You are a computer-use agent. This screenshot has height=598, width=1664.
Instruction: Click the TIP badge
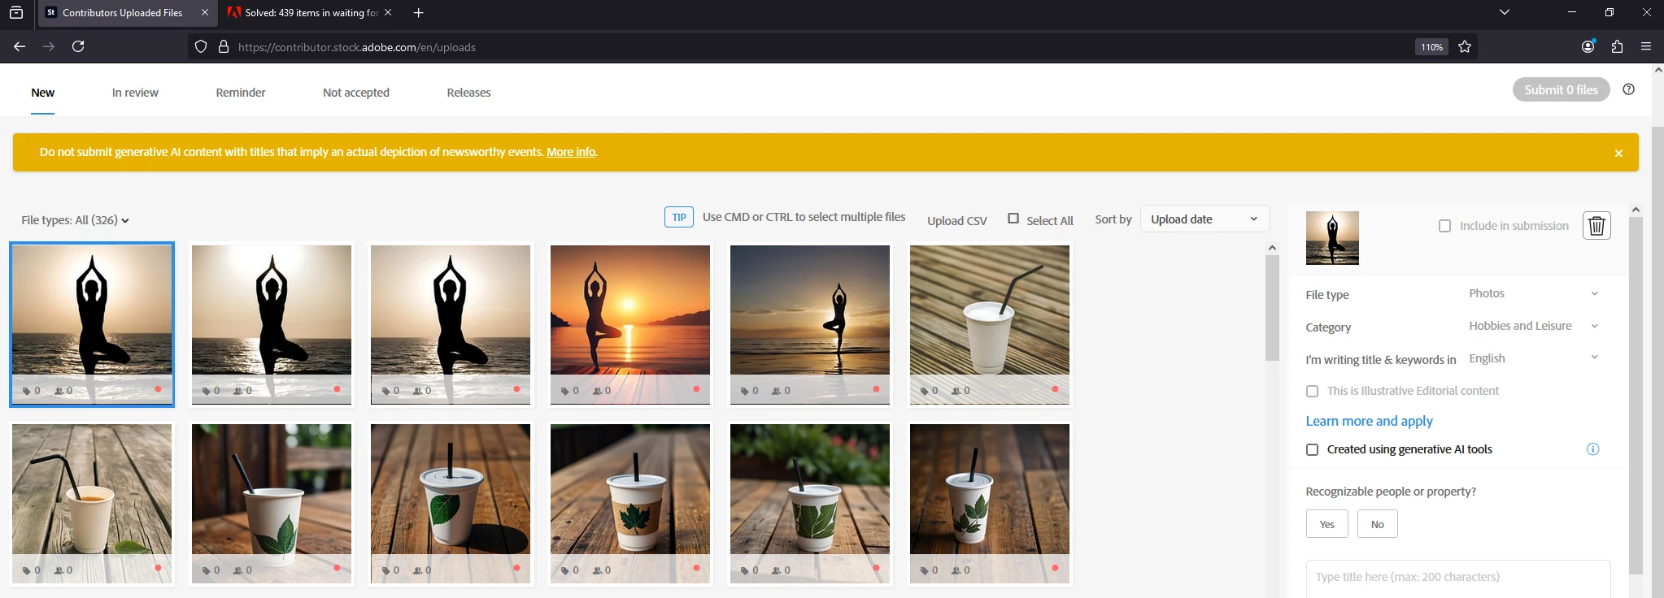(x=679, y=217)
